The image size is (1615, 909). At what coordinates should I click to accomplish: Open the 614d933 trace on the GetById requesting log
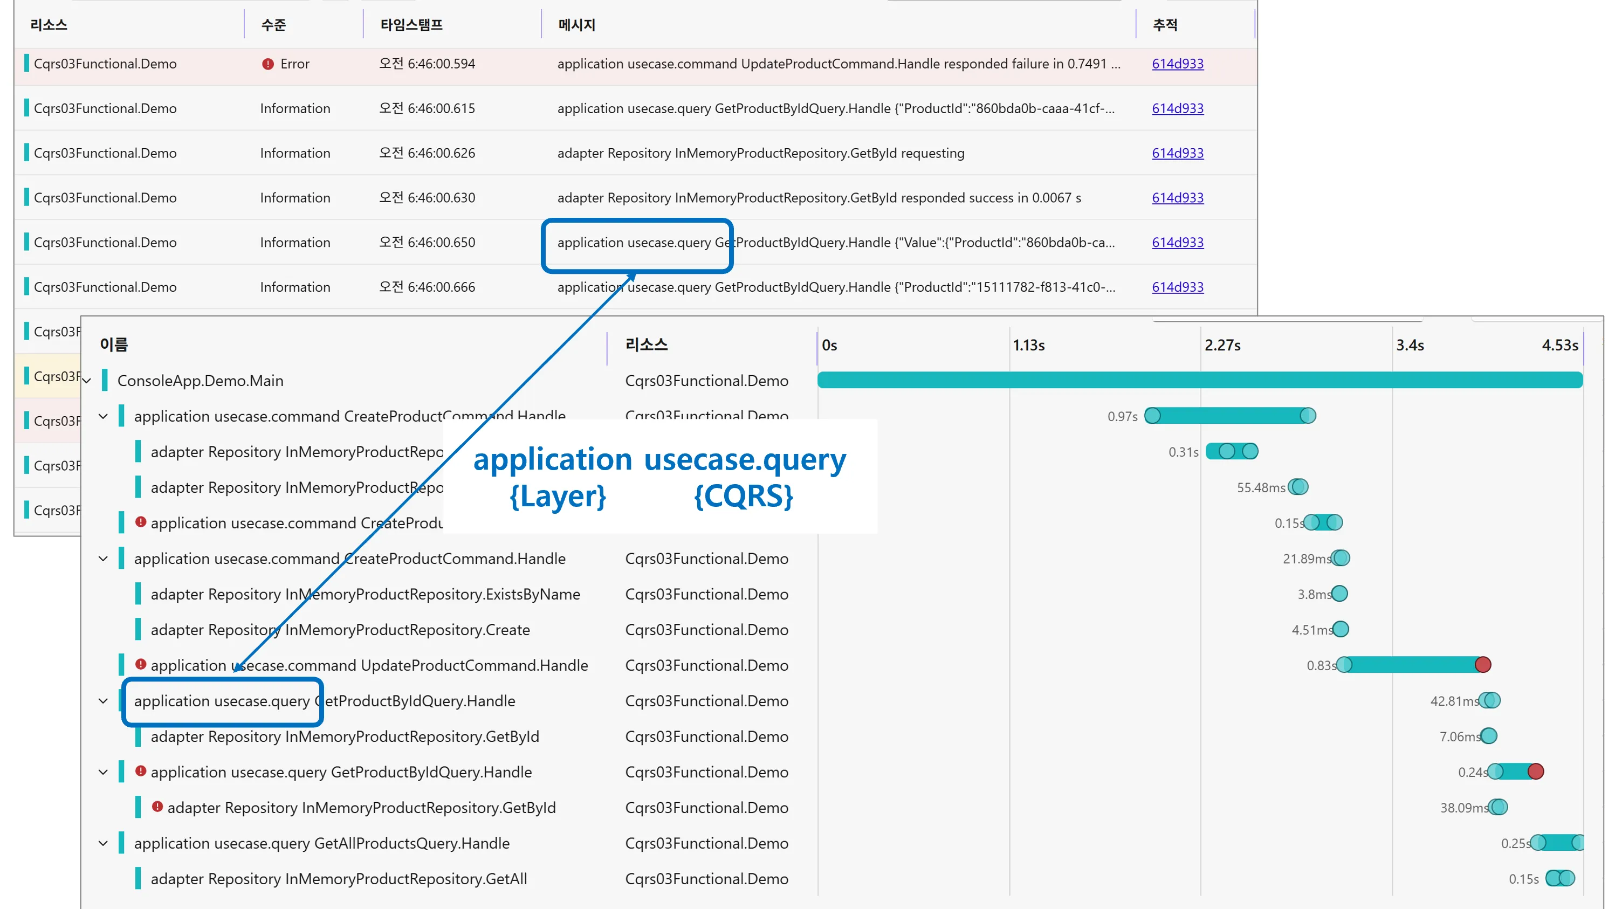[1177, 153]
